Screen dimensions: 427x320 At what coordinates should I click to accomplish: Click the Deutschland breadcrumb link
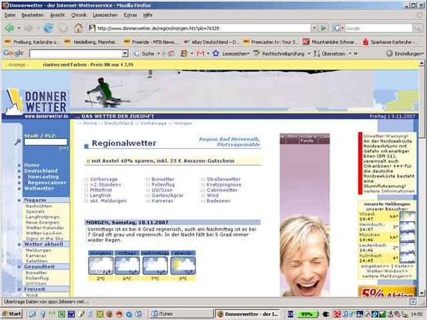coord(119,123)
